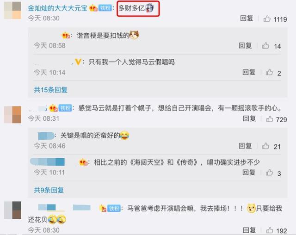Click the yellow V verification badge

pyautogui.click(x=78, y=62)
